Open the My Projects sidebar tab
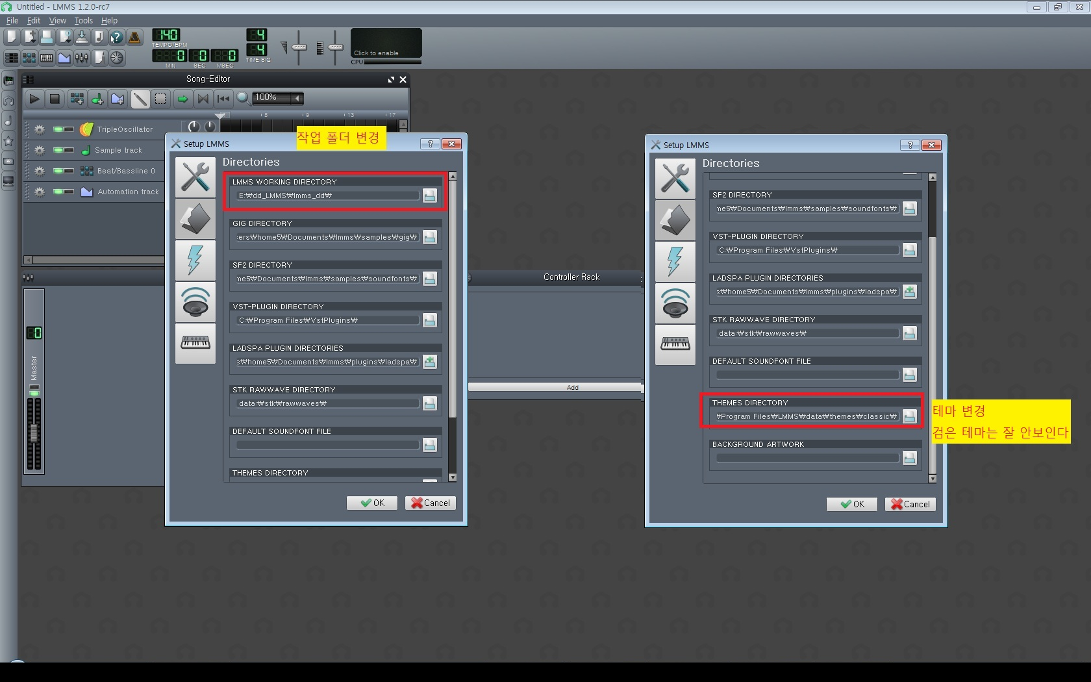Image resolution: width=1091 pixels, height=682 pixels. click(8, 101)
